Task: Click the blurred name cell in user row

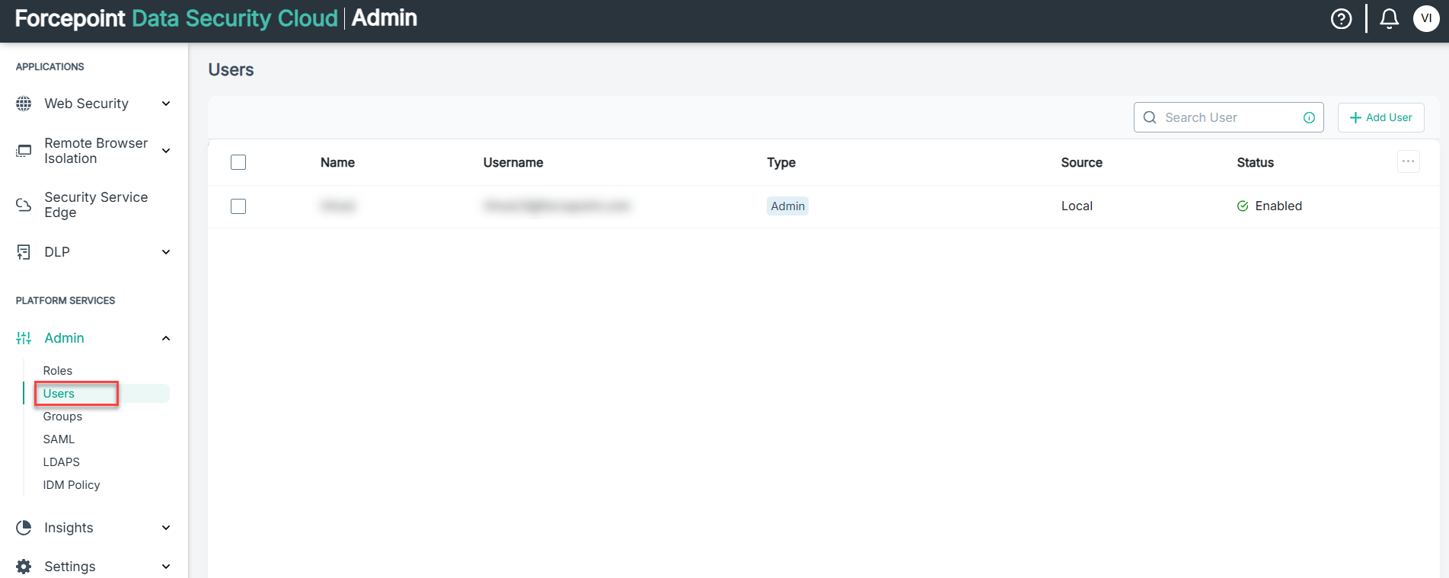Action: pyautogui.click(x=338, y=206)
